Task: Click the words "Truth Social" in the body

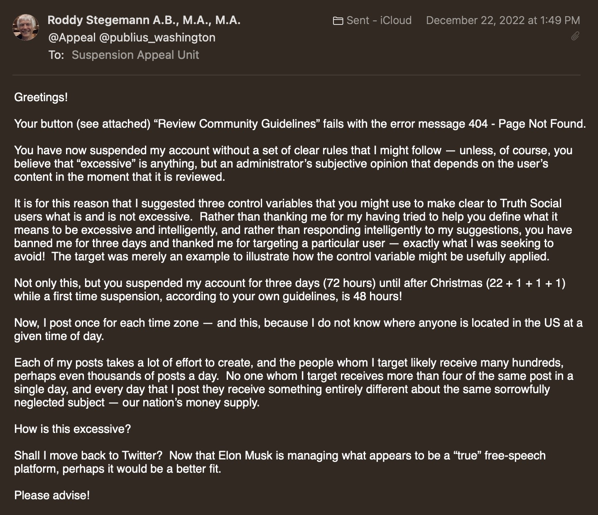Action: point(530,203)
